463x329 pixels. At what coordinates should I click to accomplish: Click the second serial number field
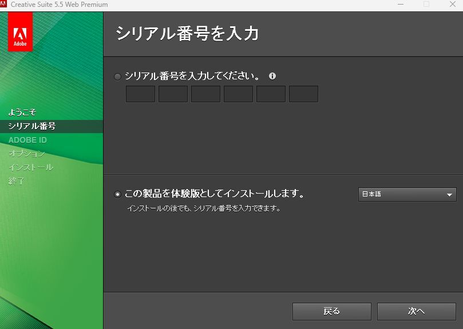pos(173,94)
